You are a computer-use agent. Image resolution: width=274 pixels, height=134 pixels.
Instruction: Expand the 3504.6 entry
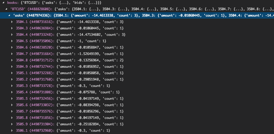click(12, 47)
